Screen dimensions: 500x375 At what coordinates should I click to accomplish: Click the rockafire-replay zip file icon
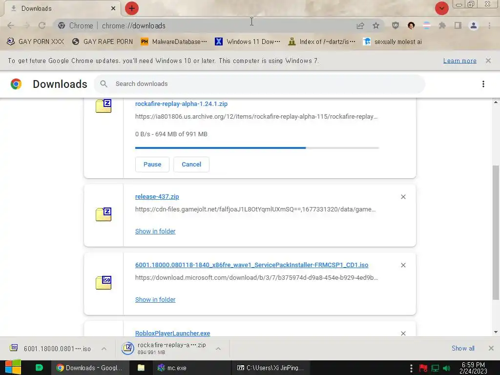pyautogui.click(x=104, y=106)
